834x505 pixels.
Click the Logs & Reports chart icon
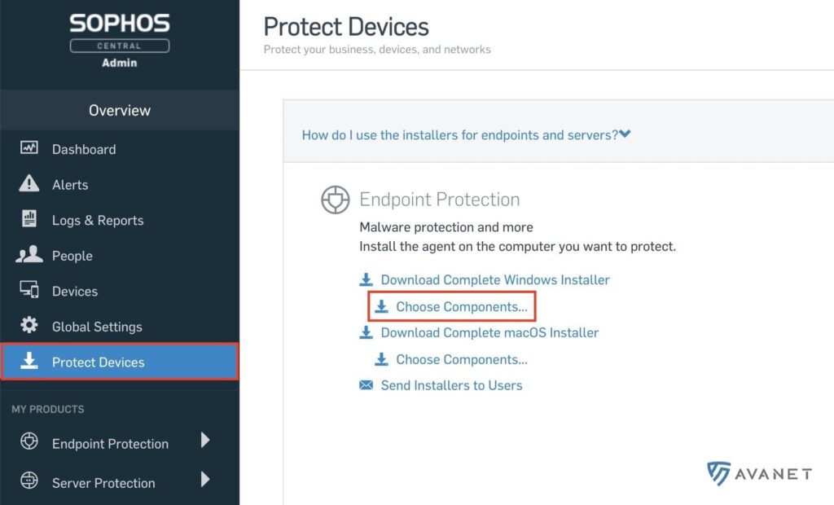click(x=29, y=218)
